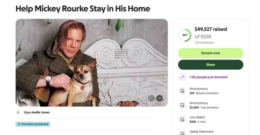The width and height of the screenshot is (260, 135).
Task: Open organizer Liya-Joelle Jones's profile
Action: (x=37, y=112)
